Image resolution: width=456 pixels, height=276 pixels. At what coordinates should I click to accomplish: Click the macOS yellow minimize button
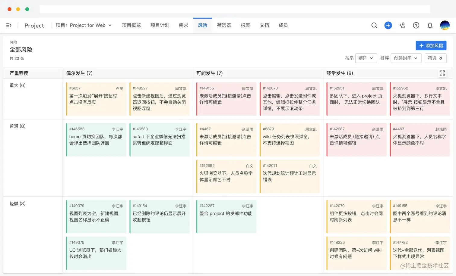coord(18,9)
